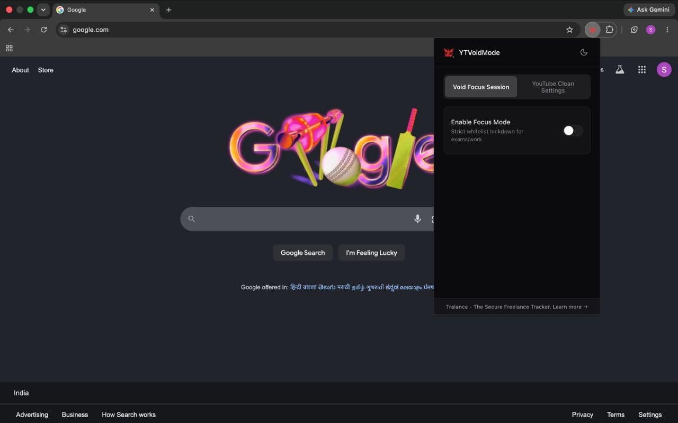Switch Google language to ಕನ್ನಡ
The height and width of the screenshot is (423, 678).
392,287
